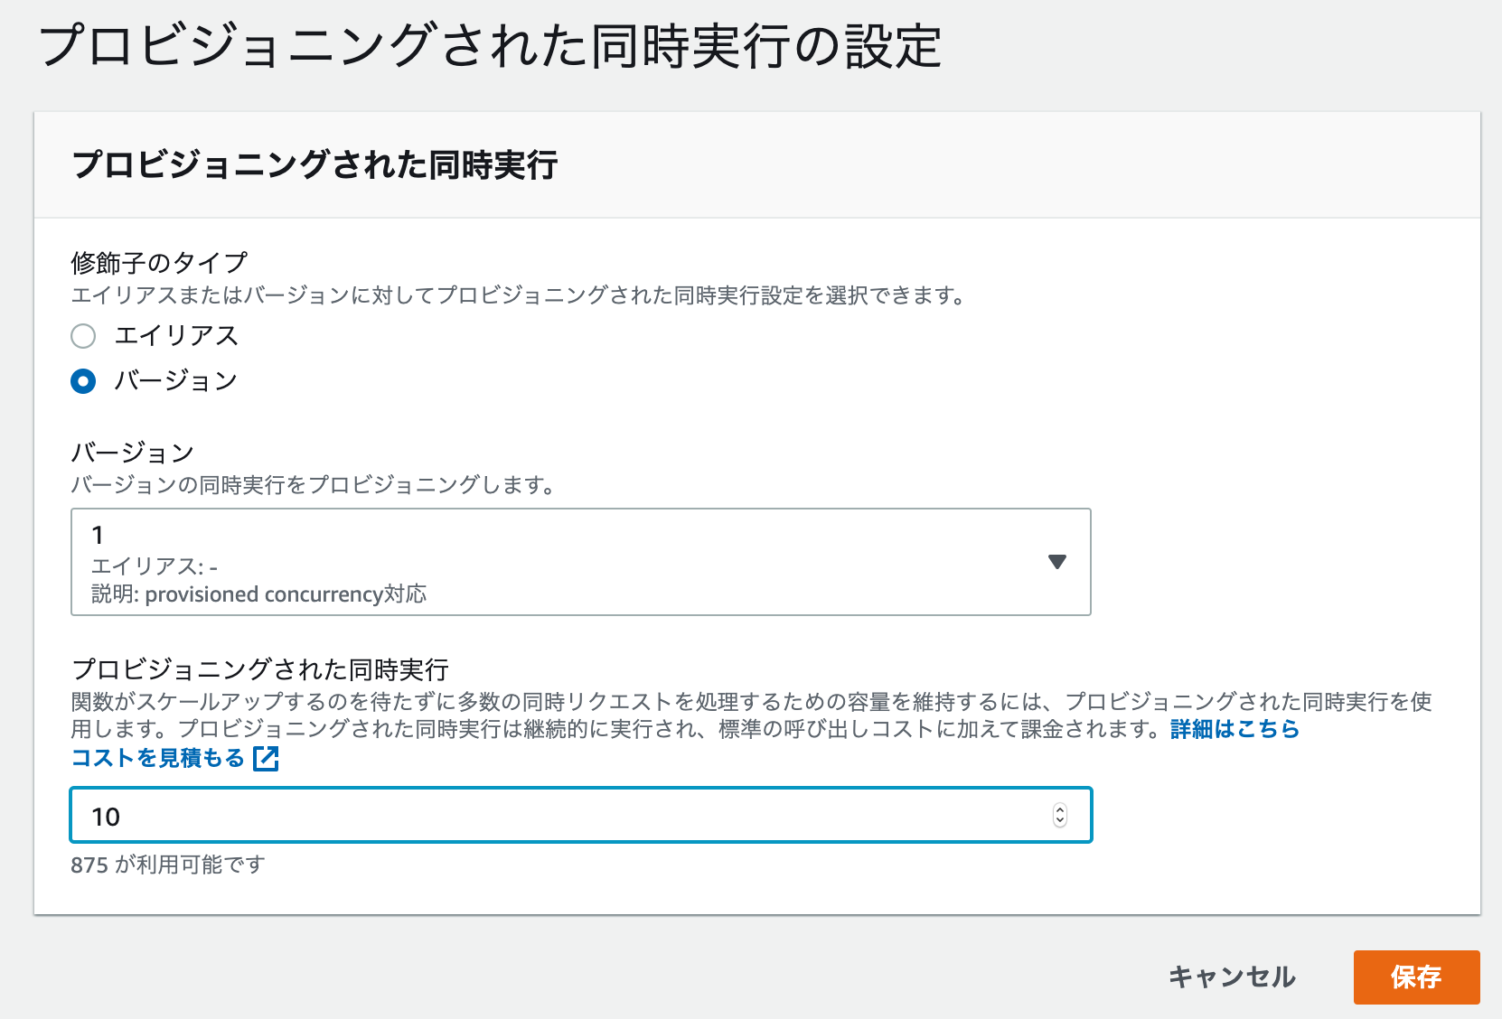Click the stepper up arrow to increase concurrency

pyautogui.click(x=1062, y=809)
